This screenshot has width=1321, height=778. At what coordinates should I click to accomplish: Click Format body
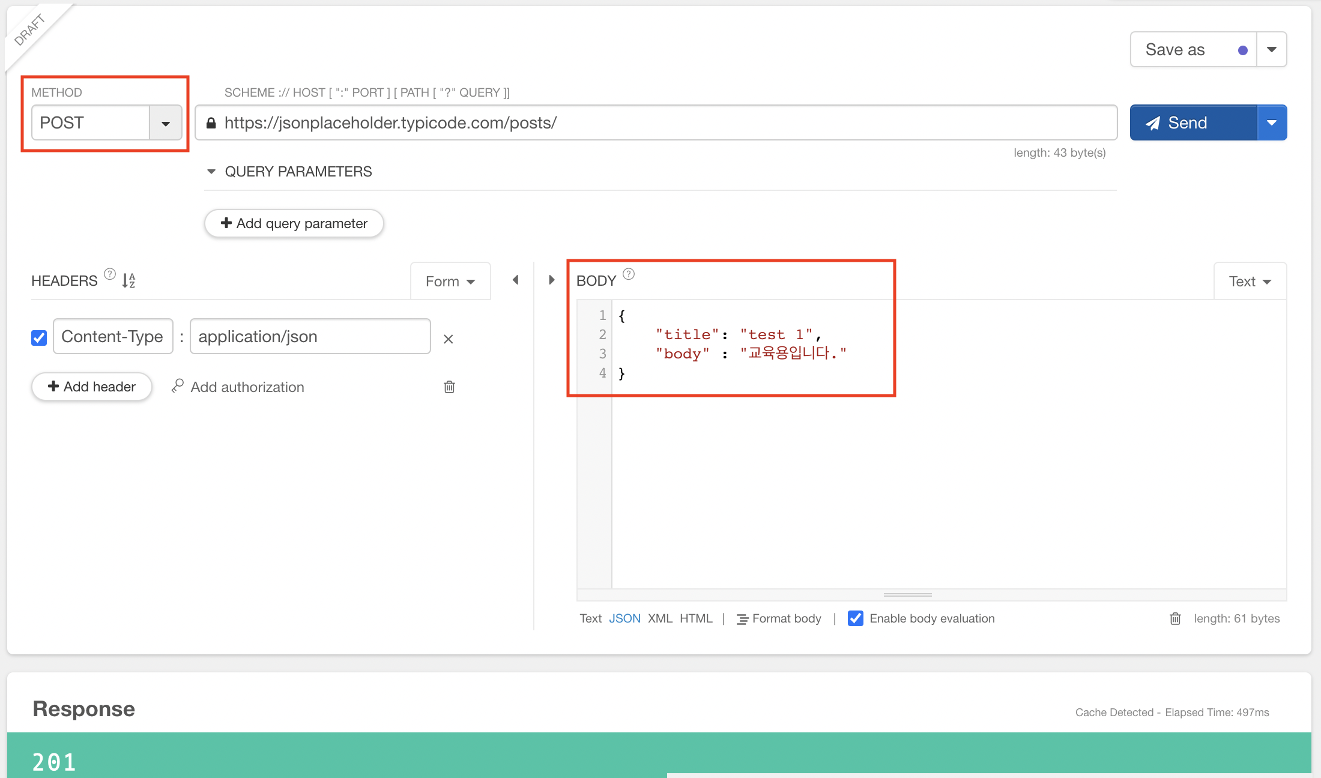pos(779,618)
